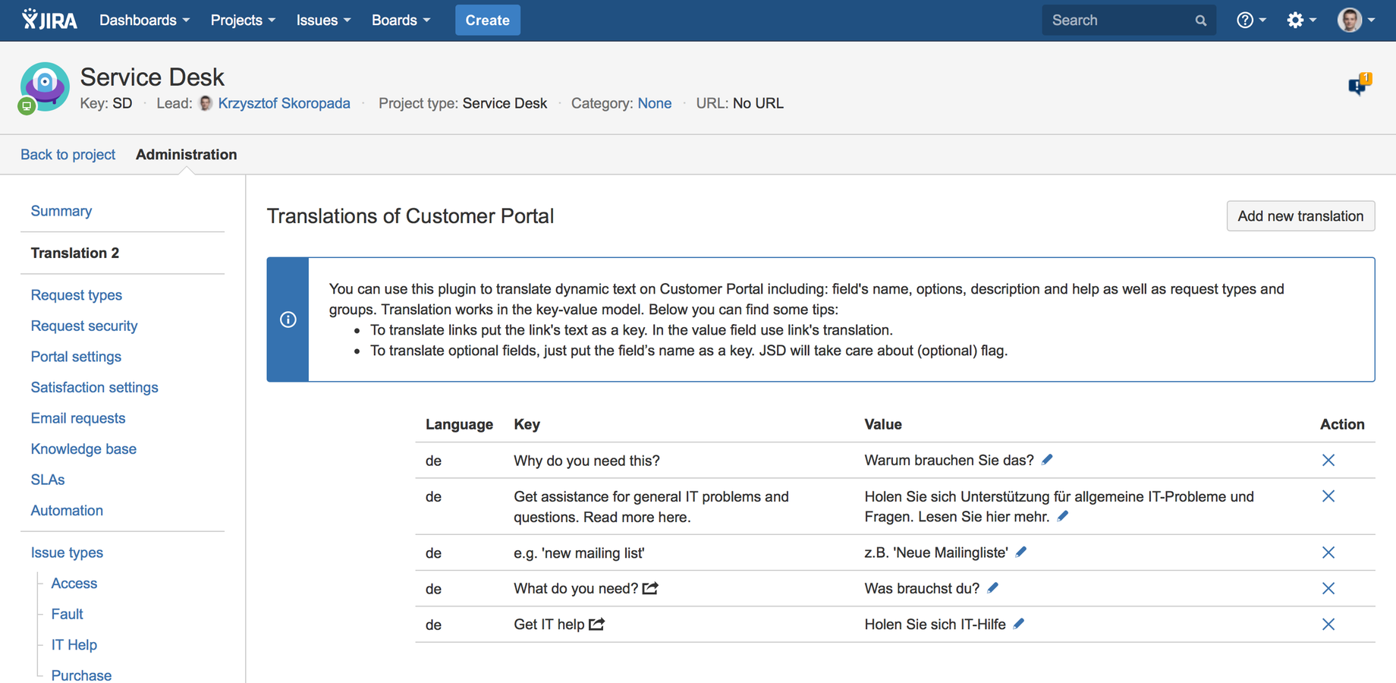
Task: Click the Create button
Action: pos(487,20)
